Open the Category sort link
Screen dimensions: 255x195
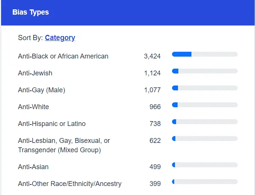pyautogui.click(x=60, y=37)
